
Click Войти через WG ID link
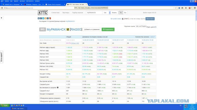click(150, 13)
